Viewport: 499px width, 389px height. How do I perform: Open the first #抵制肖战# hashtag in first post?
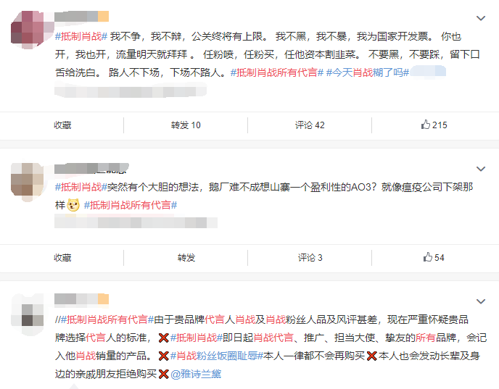[x=81, y=35]
